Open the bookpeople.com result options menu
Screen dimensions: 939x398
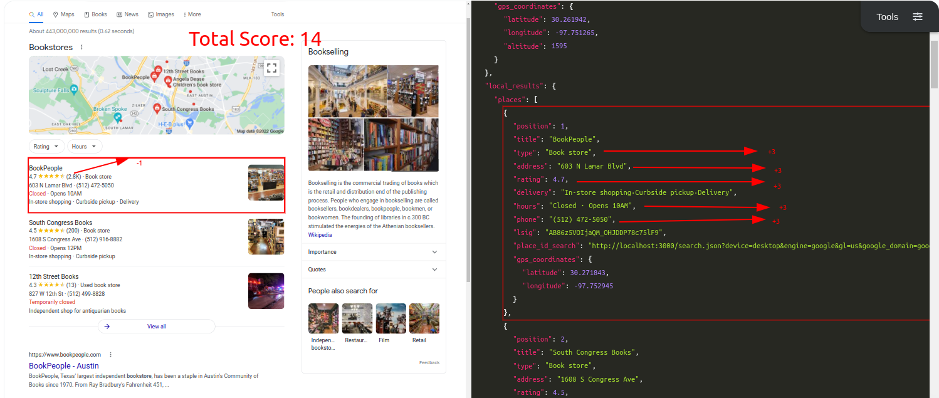111,355
